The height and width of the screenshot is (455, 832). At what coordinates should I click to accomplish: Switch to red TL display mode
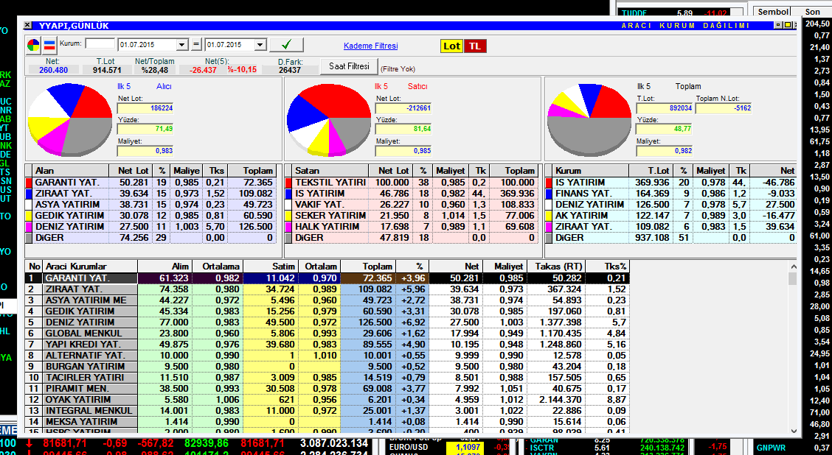[x=475, y=46]
